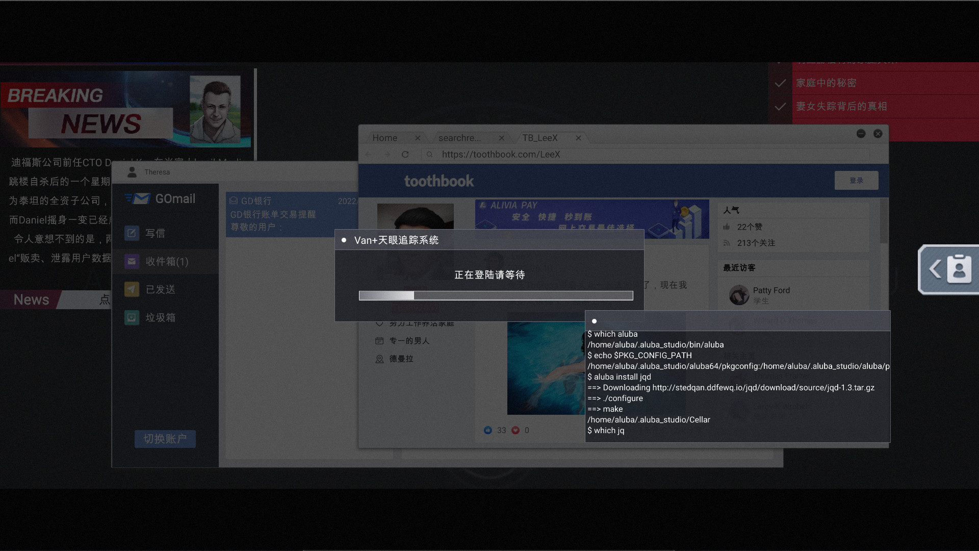Switch to the Home tab

(385, 138)
